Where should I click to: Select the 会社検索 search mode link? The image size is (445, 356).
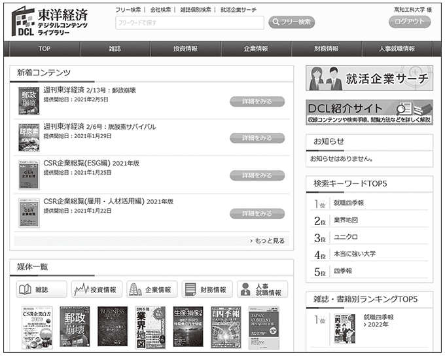160,10
